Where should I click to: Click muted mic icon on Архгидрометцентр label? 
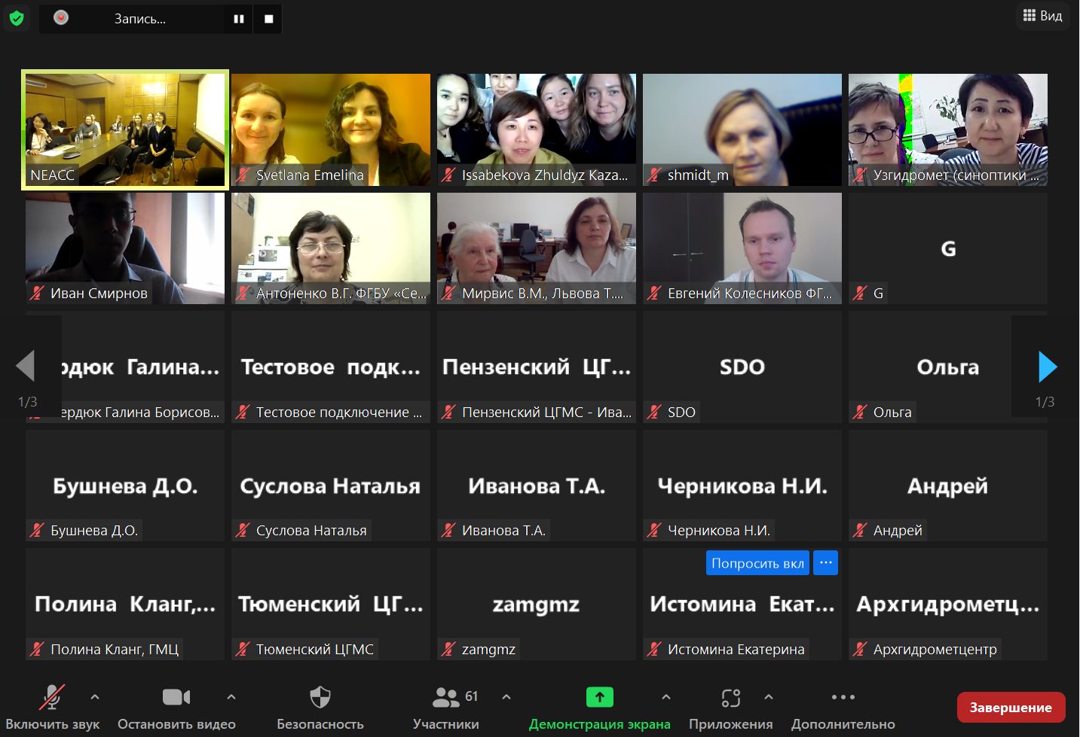click(860, 649)
